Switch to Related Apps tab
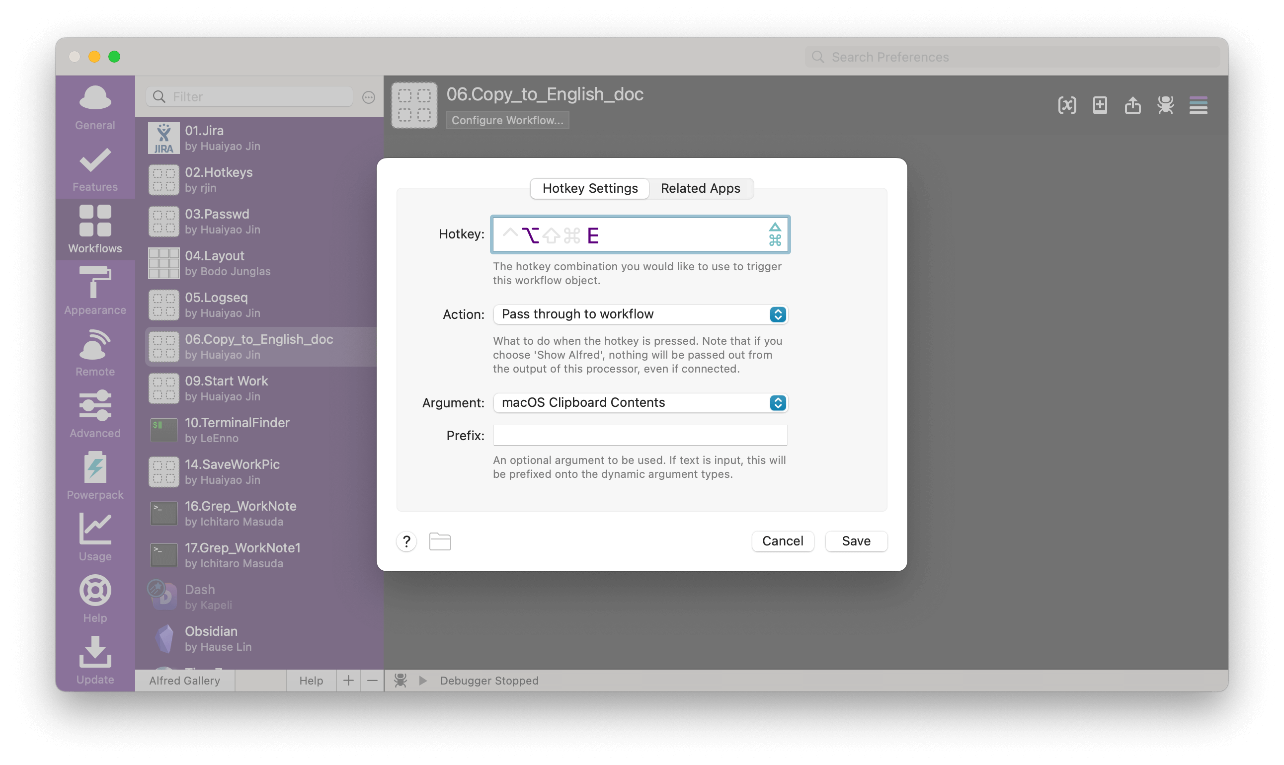 (x=700, y=188)
